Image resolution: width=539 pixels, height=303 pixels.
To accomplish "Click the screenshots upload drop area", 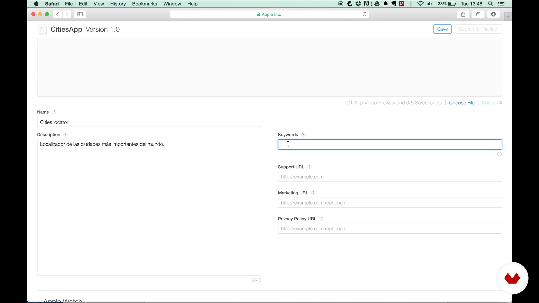I will tap(269, 67).
